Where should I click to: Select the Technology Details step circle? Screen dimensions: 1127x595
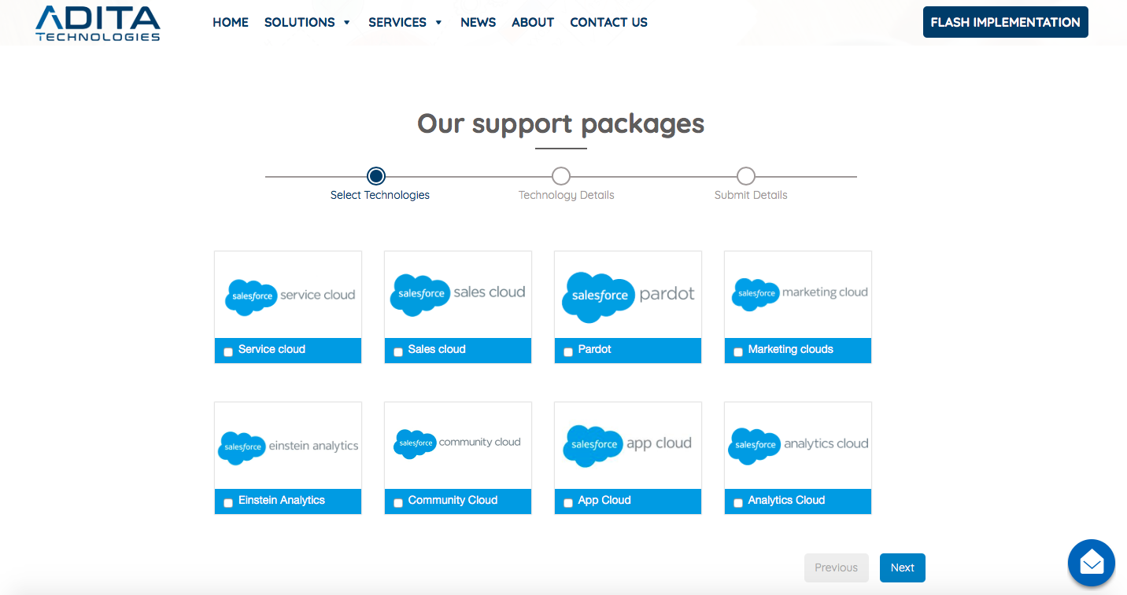point(561,176)
